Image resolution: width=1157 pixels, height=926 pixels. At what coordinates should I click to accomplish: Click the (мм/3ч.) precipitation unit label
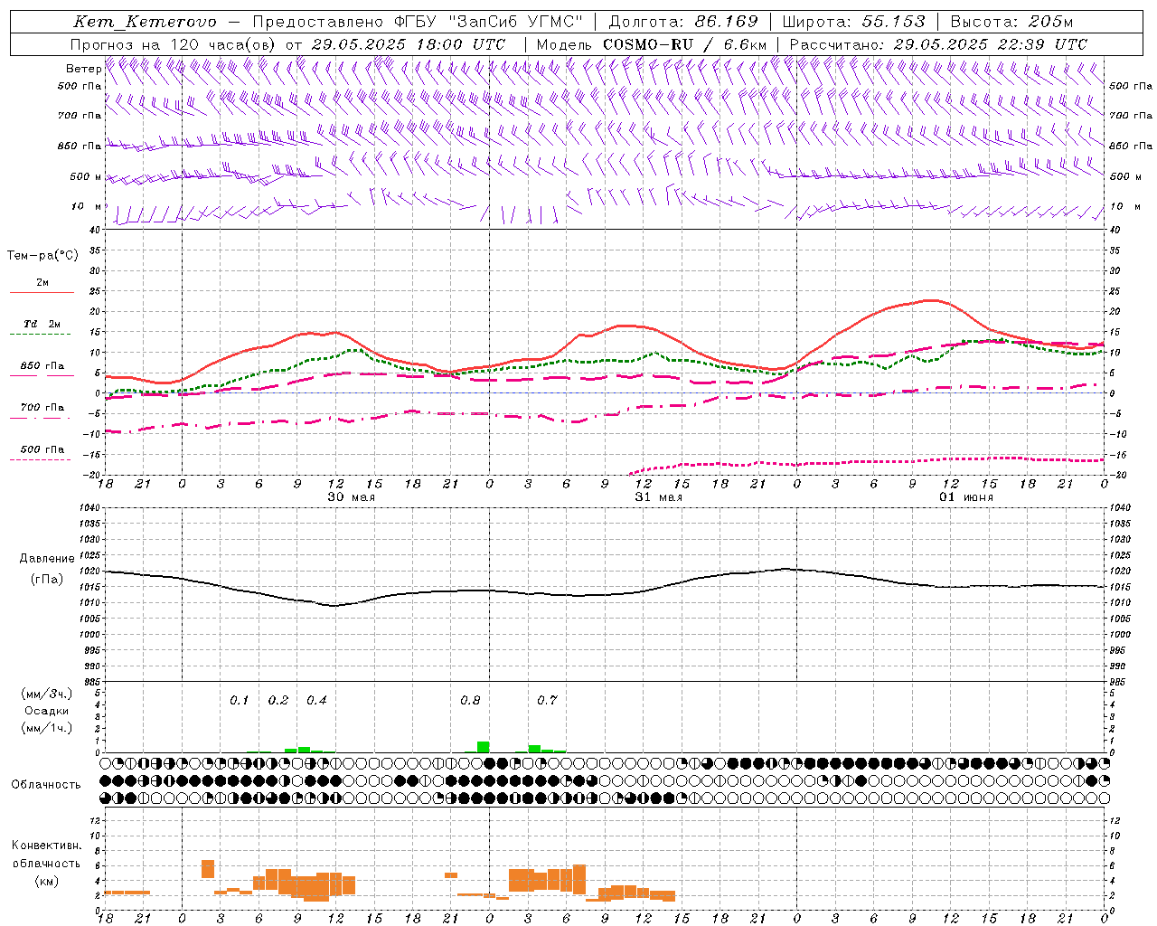47,694
